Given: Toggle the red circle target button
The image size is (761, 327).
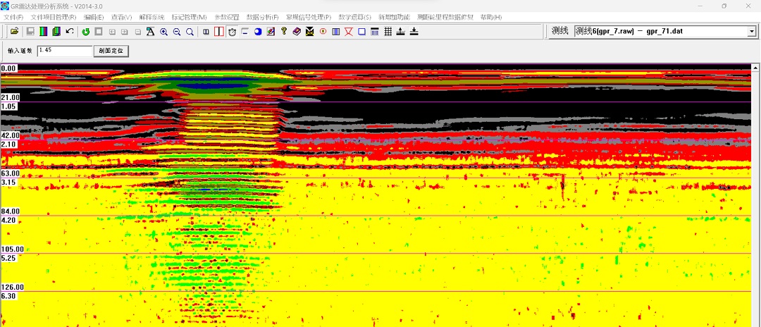Looking at the screenshot, I should (323, 32).
